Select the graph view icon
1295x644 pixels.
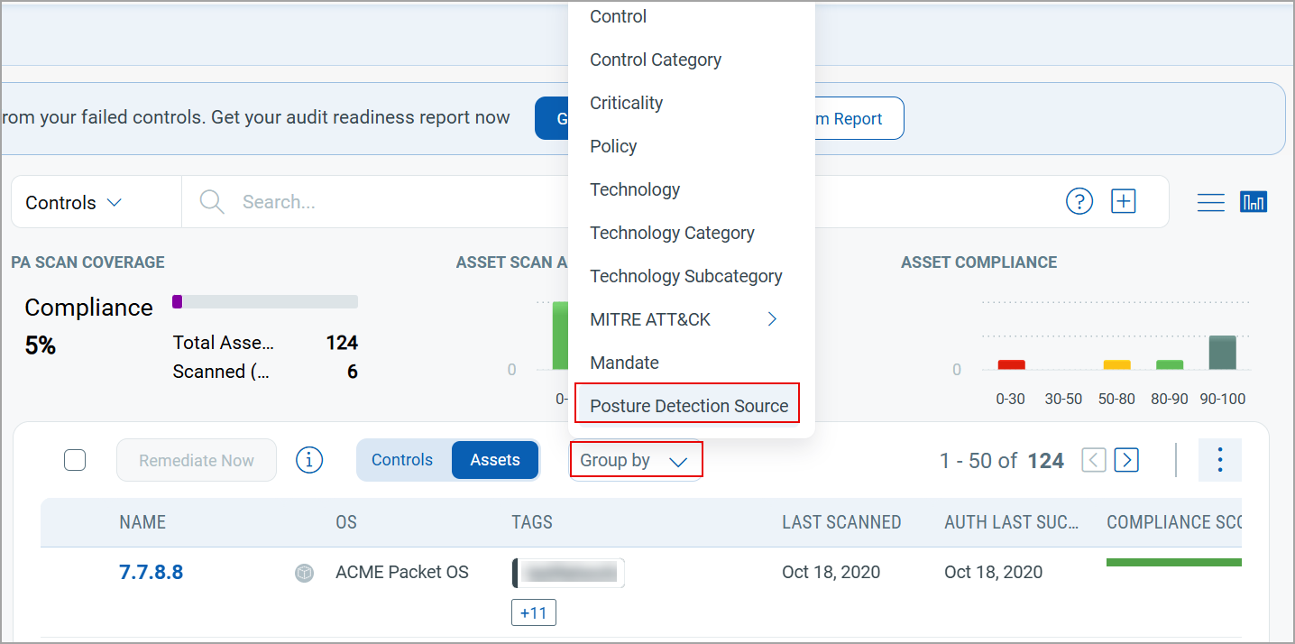(1254, 202)
